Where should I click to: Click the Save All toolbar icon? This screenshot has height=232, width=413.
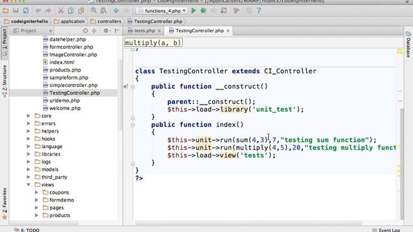click(15, 11)
